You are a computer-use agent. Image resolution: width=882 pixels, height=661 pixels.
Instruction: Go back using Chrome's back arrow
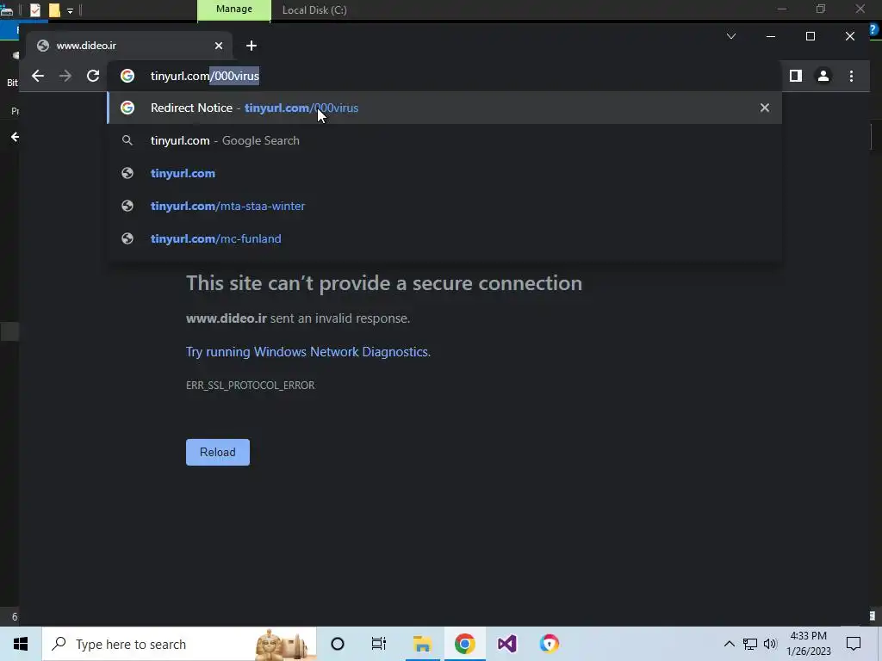pos(38,76)
